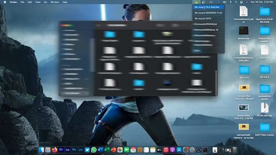Open the View menu in the menu bar
Viewport: 276px width, 155px height.
38,2
